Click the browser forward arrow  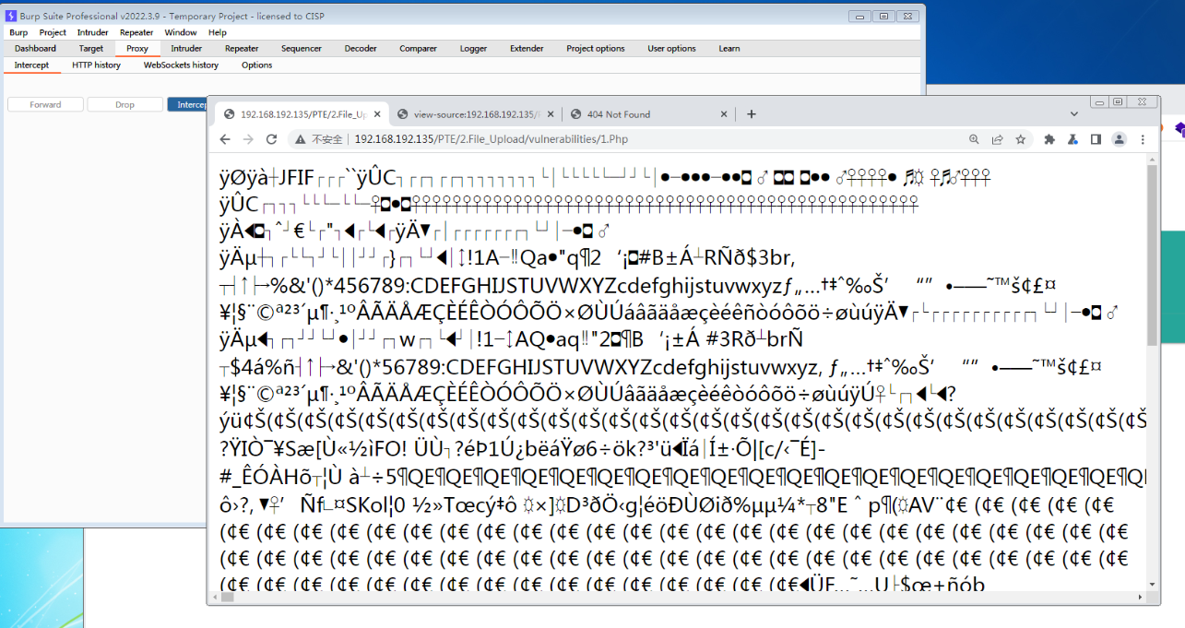pyautogui.click(x=248, y=139)
